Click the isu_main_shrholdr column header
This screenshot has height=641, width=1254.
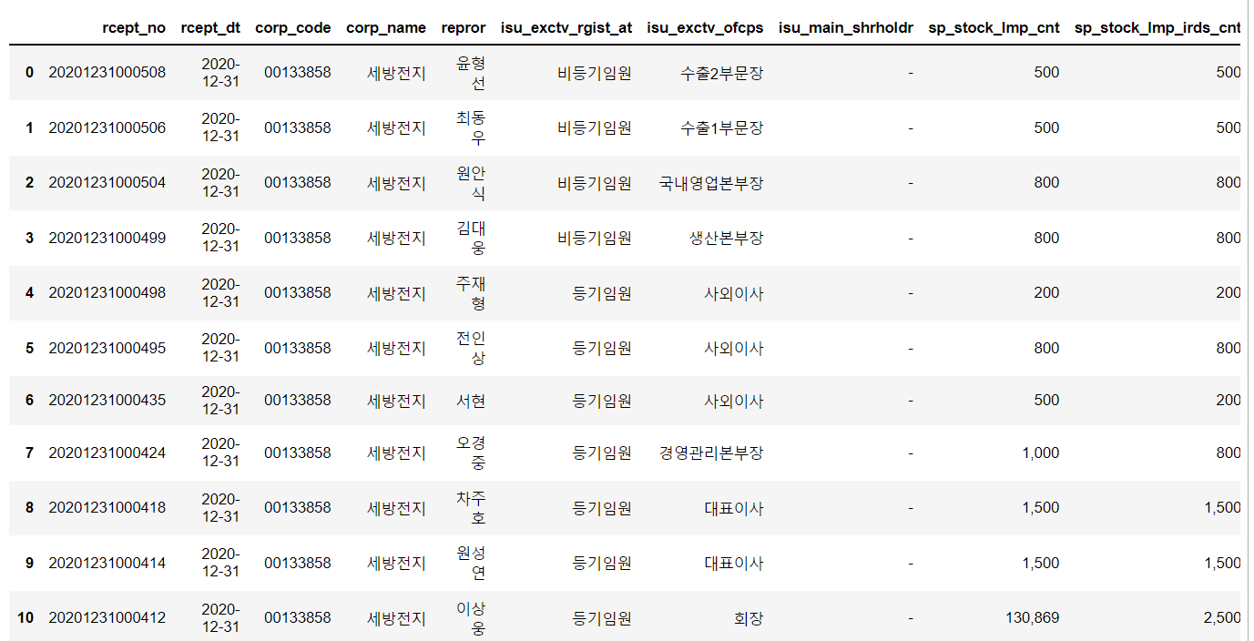point(846,27)
